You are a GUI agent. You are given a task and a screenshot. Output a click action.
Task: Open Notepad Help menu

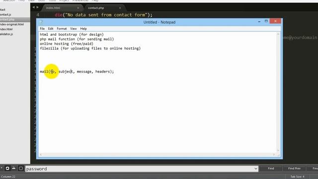coord(83,29)
